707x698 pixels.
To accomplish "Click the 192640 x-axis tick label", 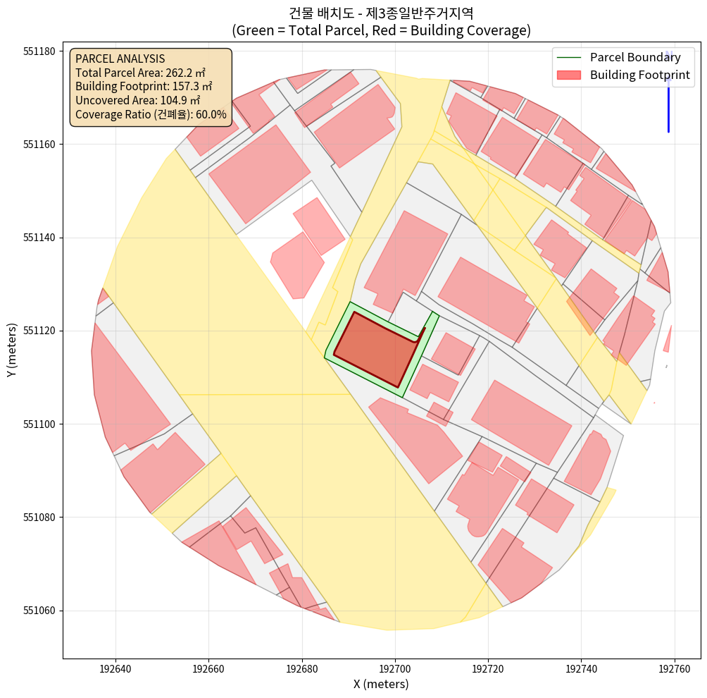I will (x=115, y=667).
